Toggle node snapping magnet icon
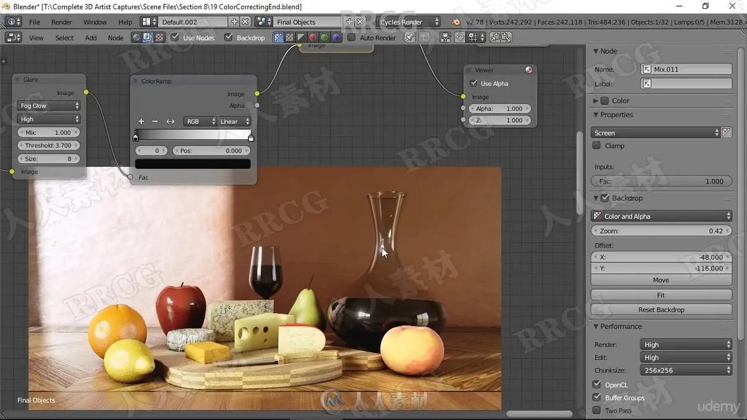The image size is (747, 420). pyautogui.click(x=459, y=37)
